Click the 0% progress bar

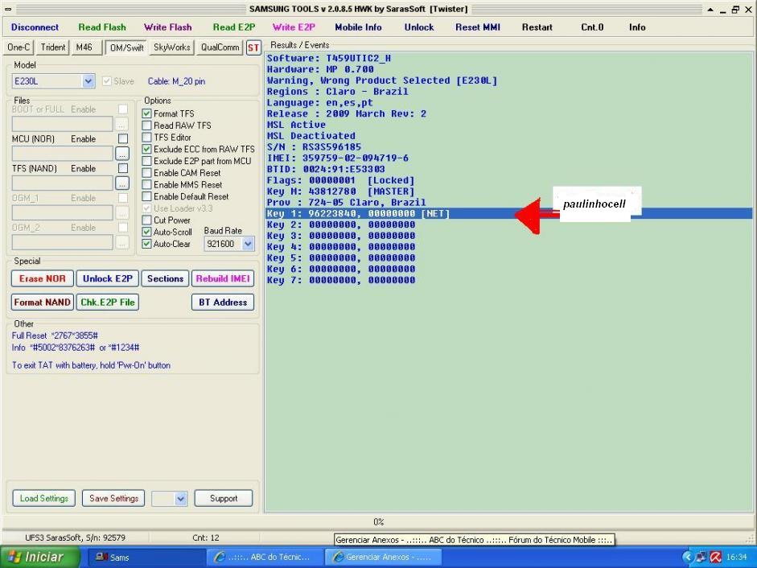[x=378, y=522]
